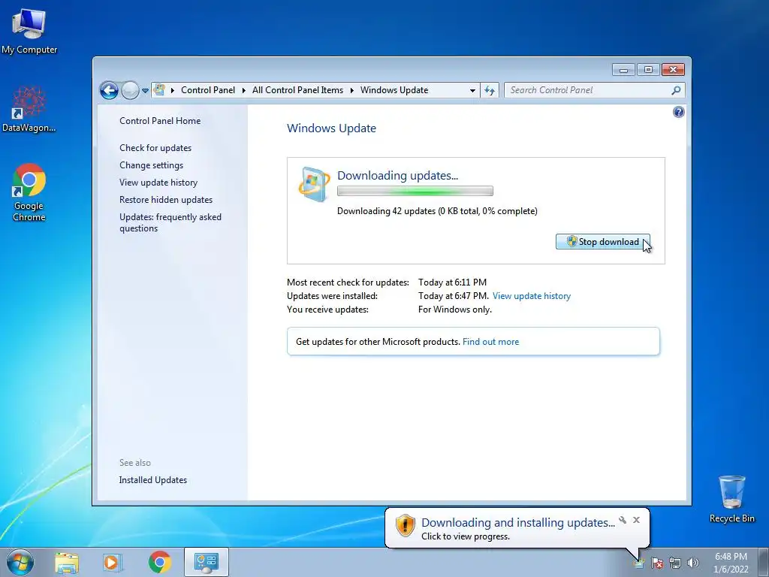This screenshot has width=769, height=577.
Task: Select Control Panel breadcrumb
Action: click(x=208, y=90)
